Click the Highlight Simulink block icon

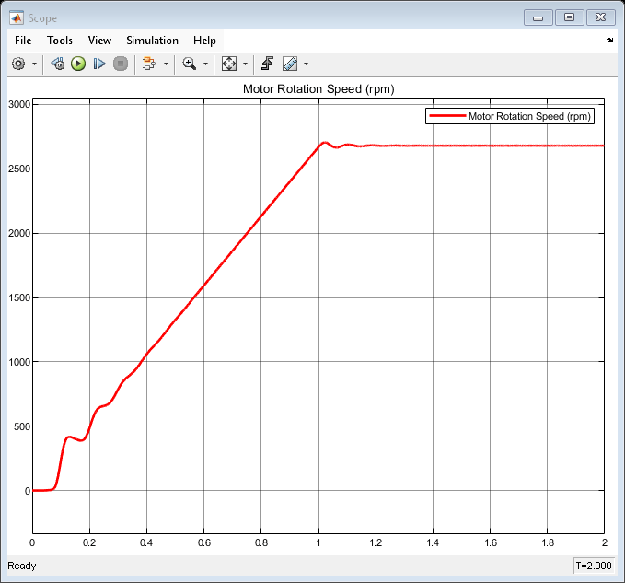coord(149,64)
